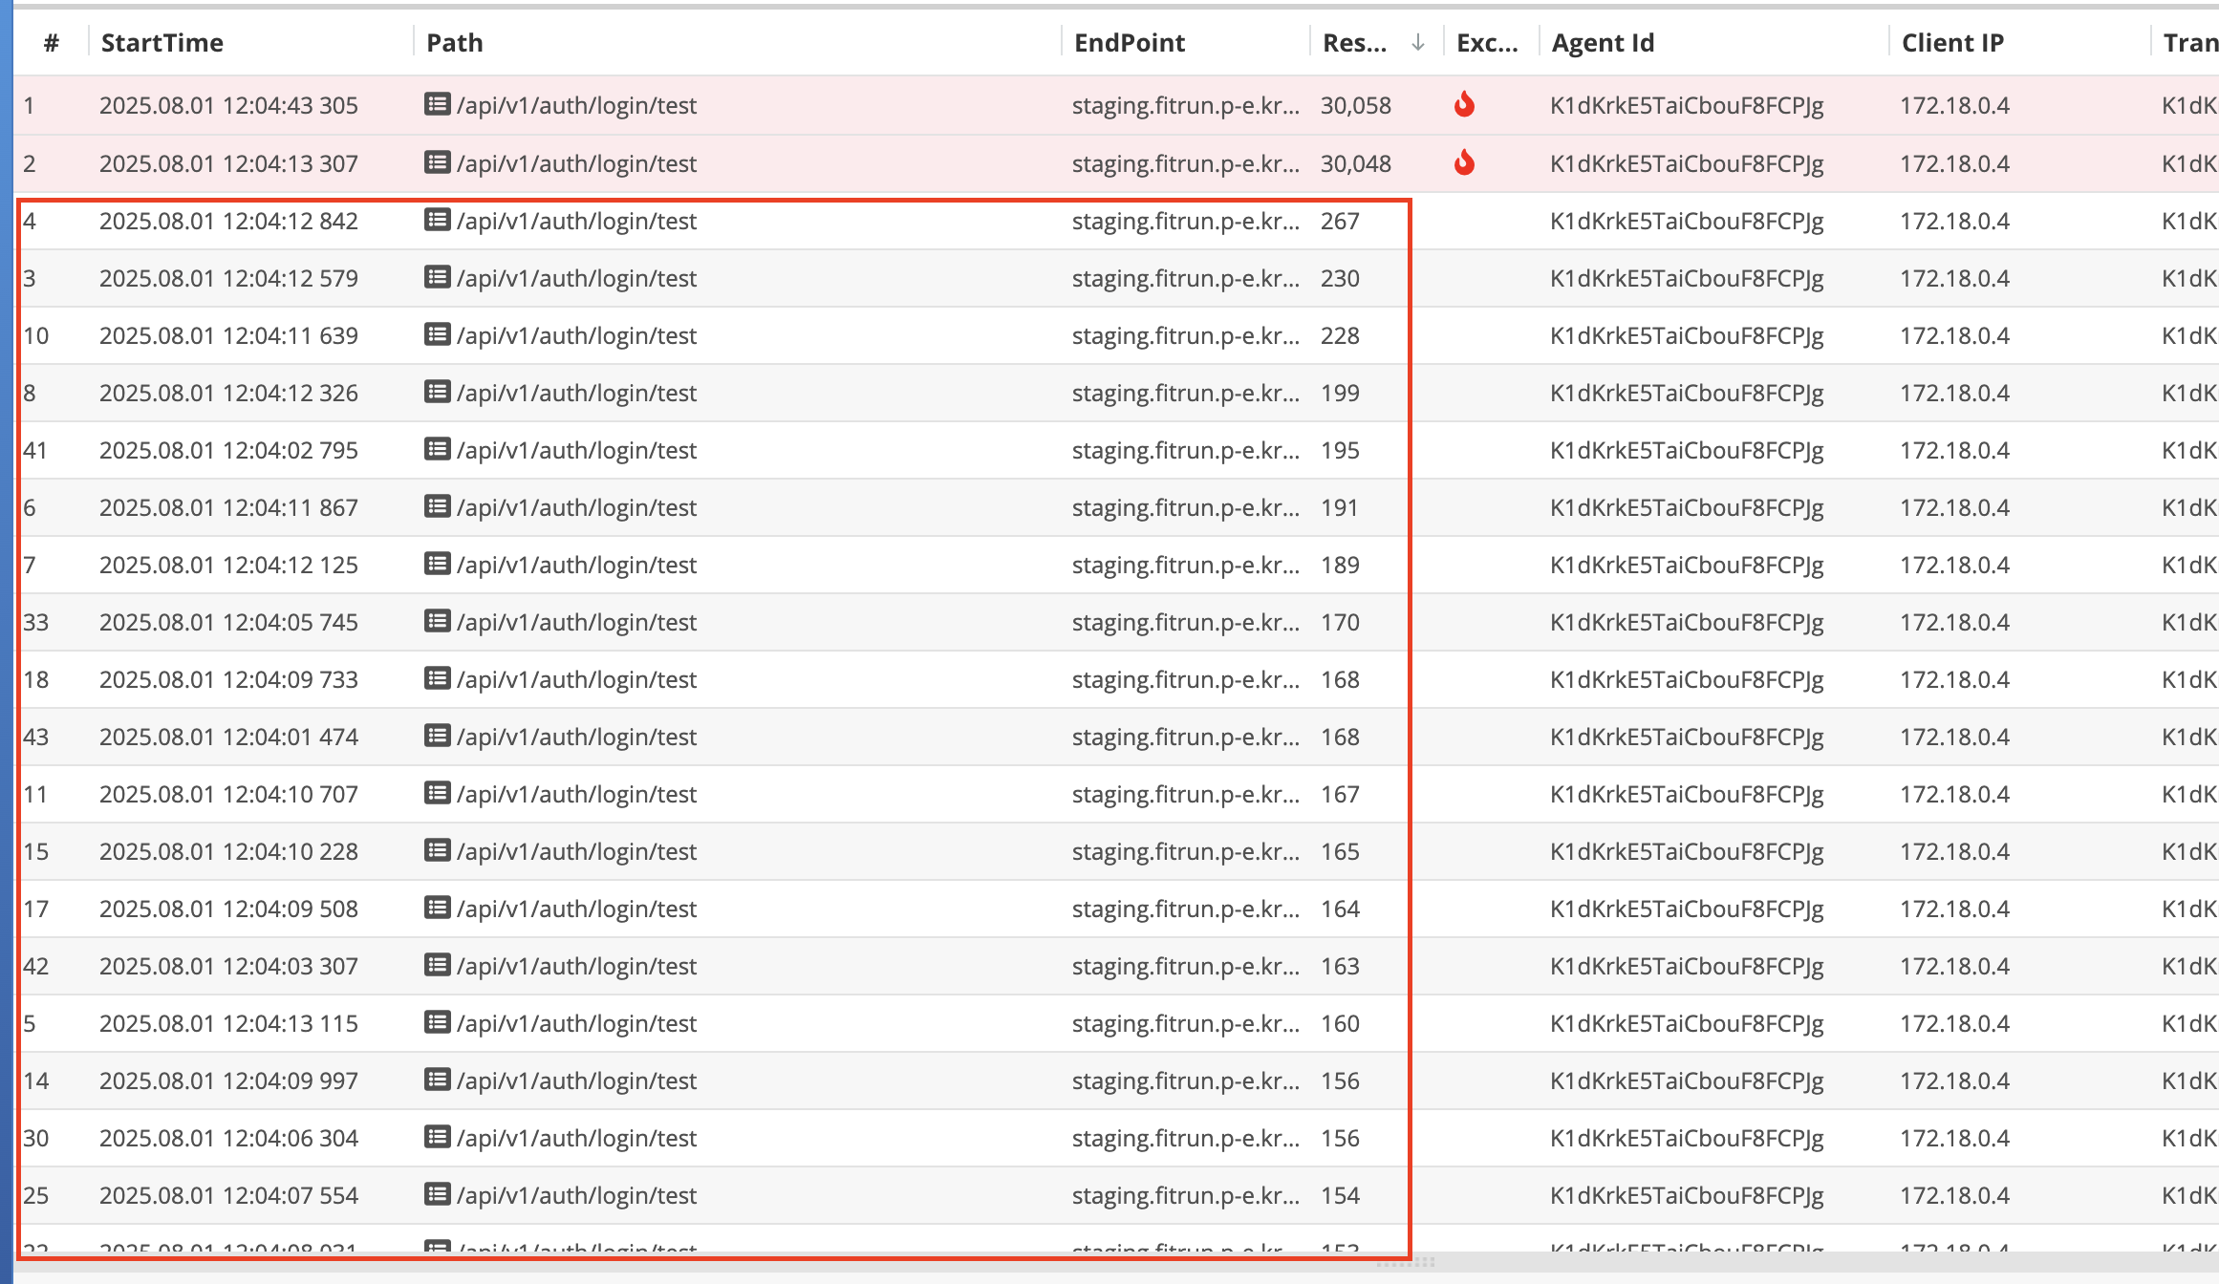Select the row started at 12:04:13 115
Image resolution: width=2219 pixels, height=1284 pixels.
[228, 1023]
